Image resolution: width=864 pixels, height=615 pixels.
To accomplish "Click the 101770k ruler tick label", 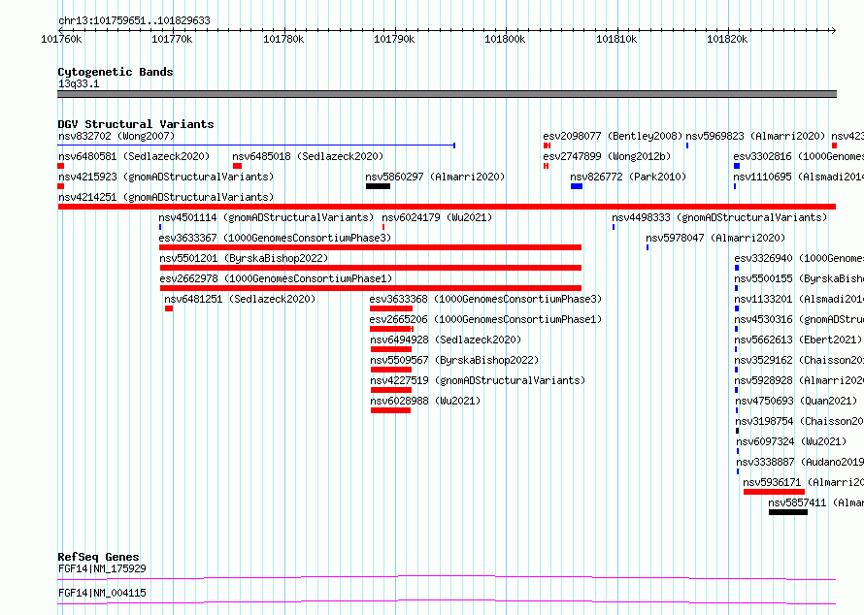I will click(172, 39).
